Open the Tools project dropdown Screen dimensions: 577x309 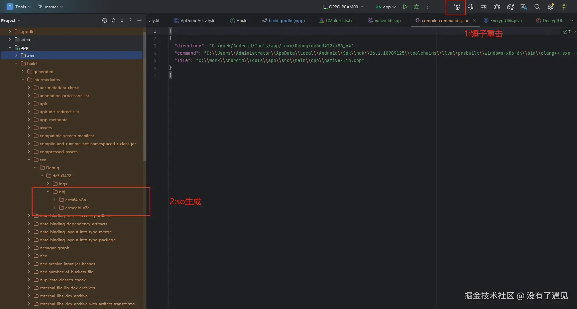pyautogui.click(x=23, y=7)
